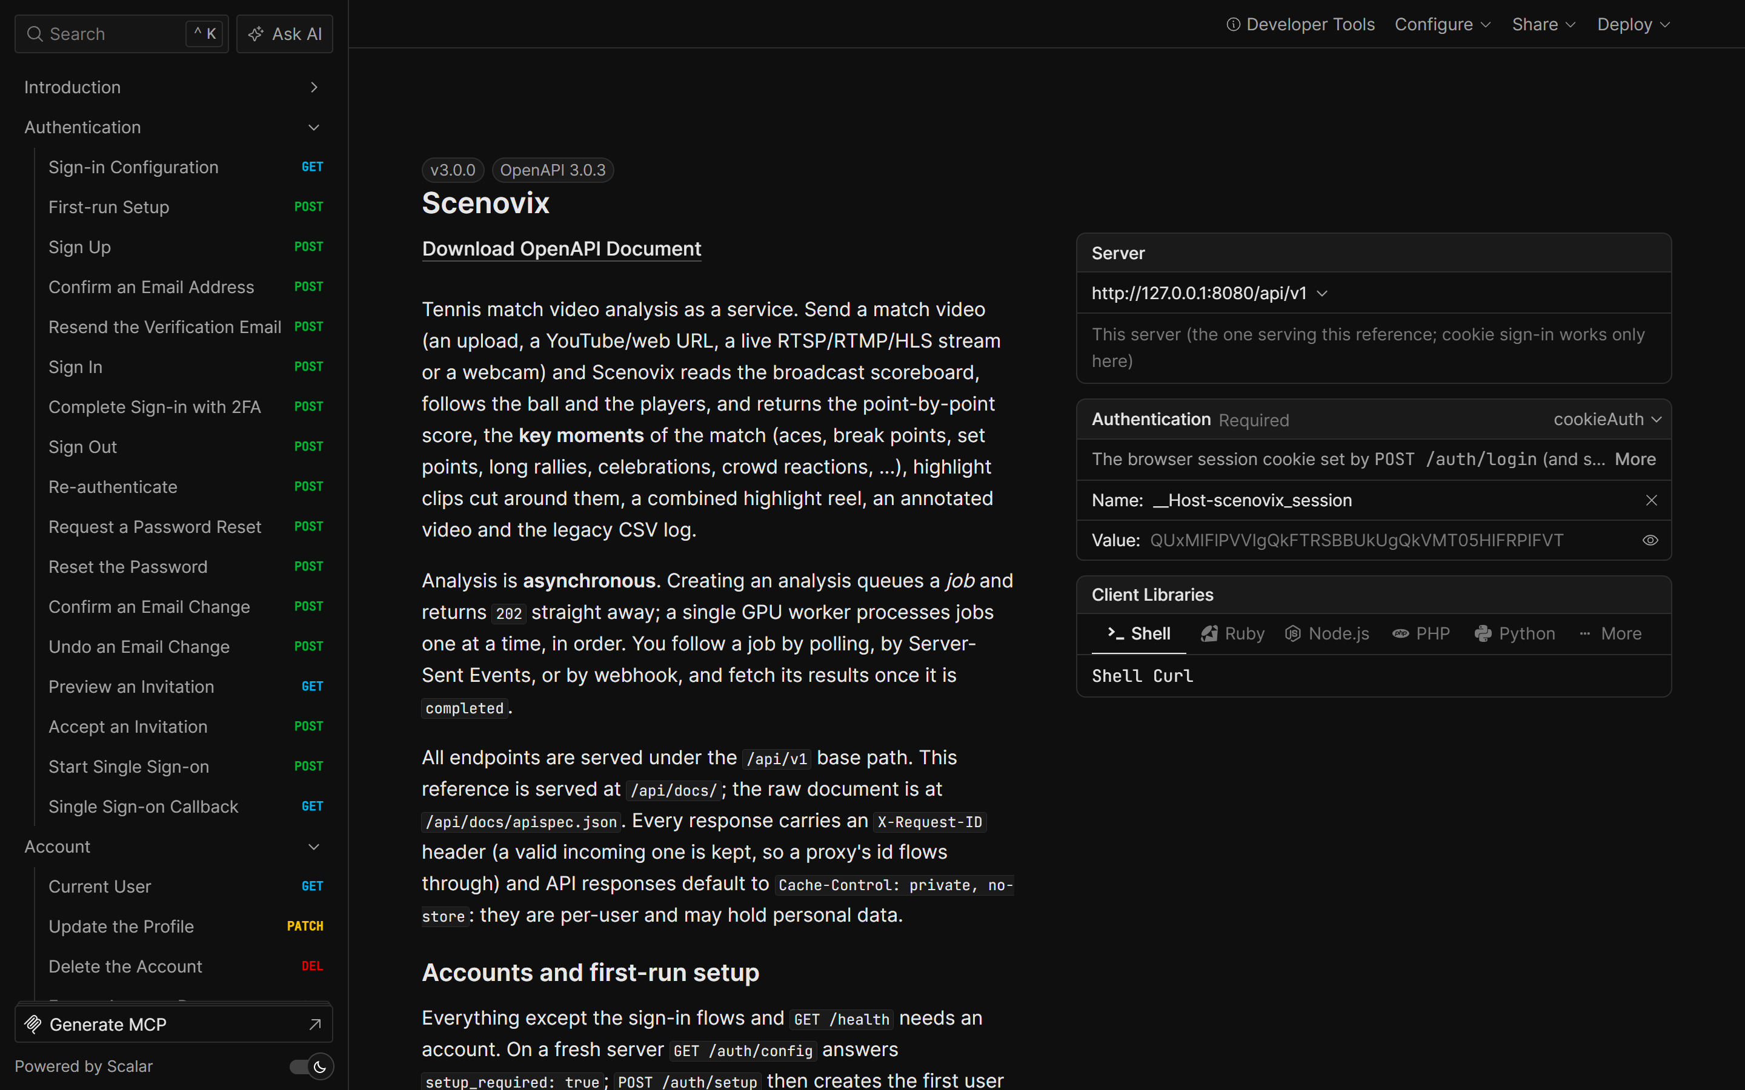Open Accept an Invitation endpoint
1745x1090 pixels.
(x=185, y=727)
